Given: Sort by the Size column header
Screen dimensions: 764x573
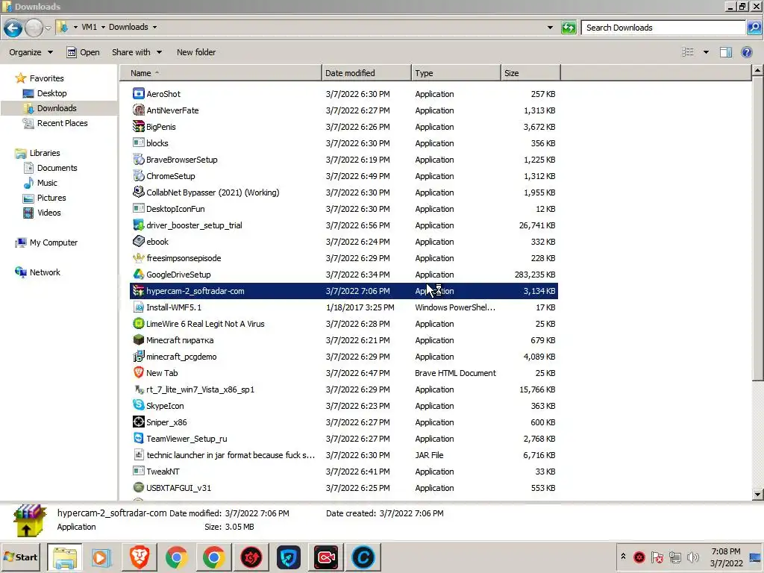Looking at the screenshot, I should [x=530, y=73].
